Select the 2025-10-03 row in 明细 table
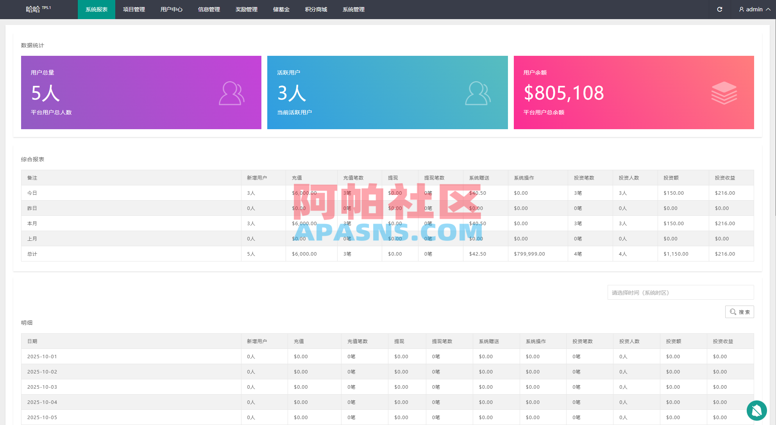Viewport: 776px width, 425px height. click(x=42, y=387)
